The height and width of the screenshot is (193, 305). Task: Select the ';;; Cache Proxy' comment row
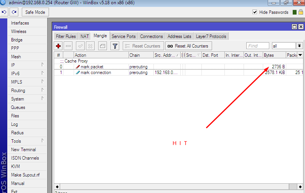click(178, 61)
